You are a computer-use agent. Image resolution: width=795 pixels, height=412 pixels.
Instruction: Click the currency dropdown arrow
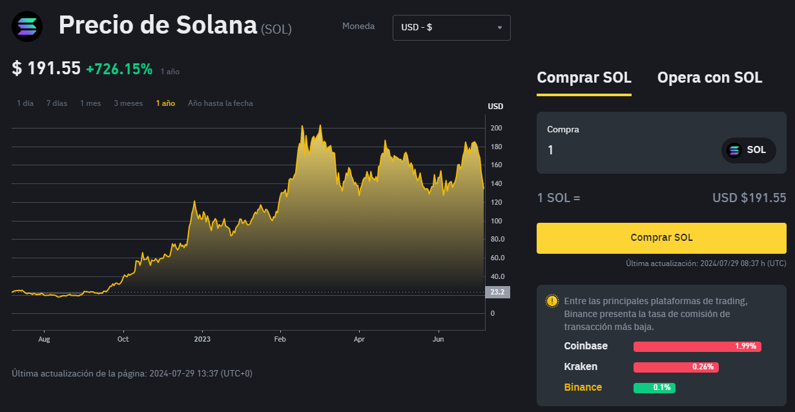pos(499,28)
